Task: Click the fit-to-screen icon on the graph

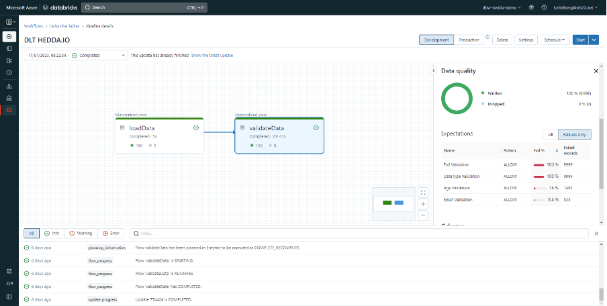Action: pyautogui.click(x=423, y=192)
